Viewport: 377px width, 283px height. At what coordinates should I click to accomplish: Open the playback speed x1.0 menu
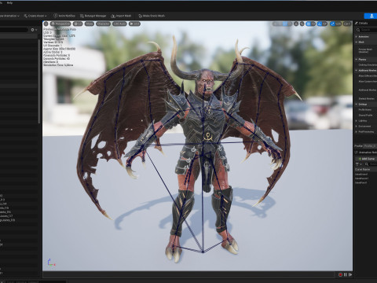134,24
